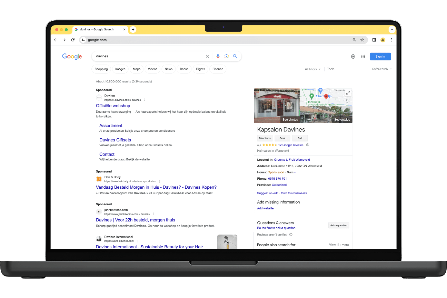This screenshot has width=447, height=298.
Task: Open ad options dots next to hairbody.nl
Action: click(160, 181)
